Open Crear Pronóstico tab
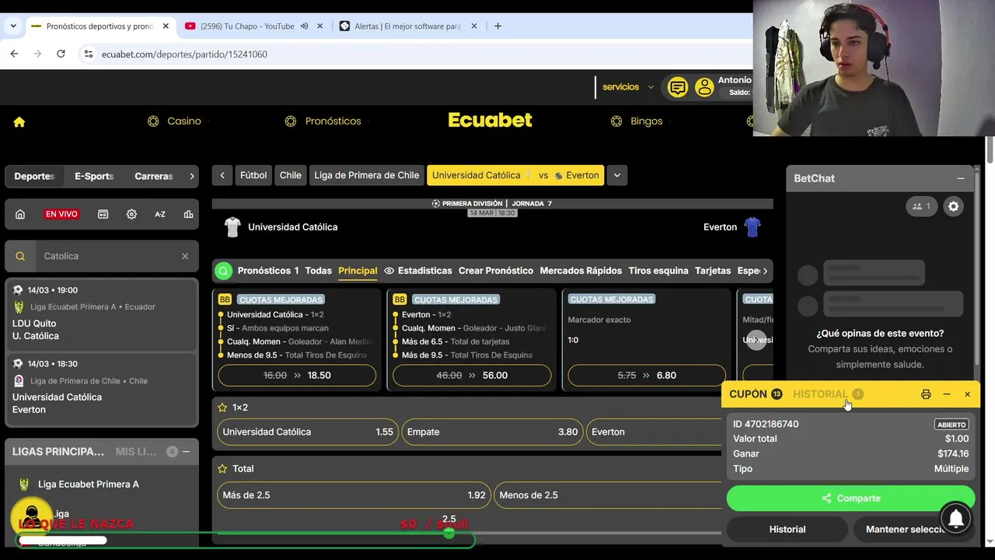 [x=496, y=271]
